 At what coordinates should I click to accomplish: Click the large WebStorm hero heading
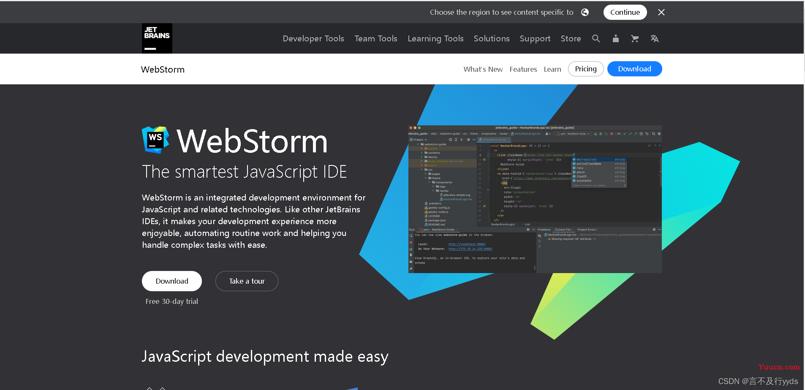click(252, 141)
